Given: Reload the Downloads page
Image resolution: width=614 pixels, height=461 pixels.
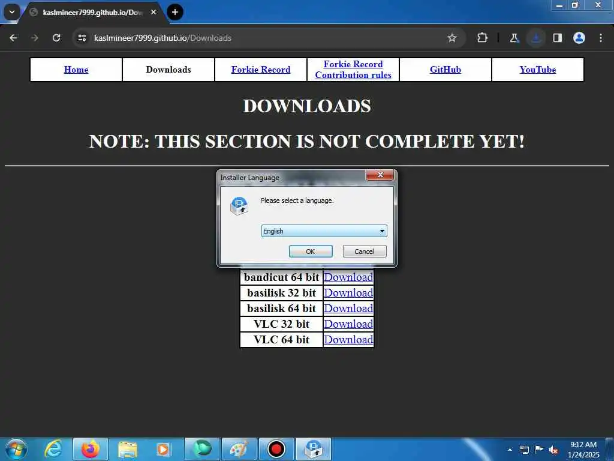Looking at the screenshot, I should click(x=56, y=38).
